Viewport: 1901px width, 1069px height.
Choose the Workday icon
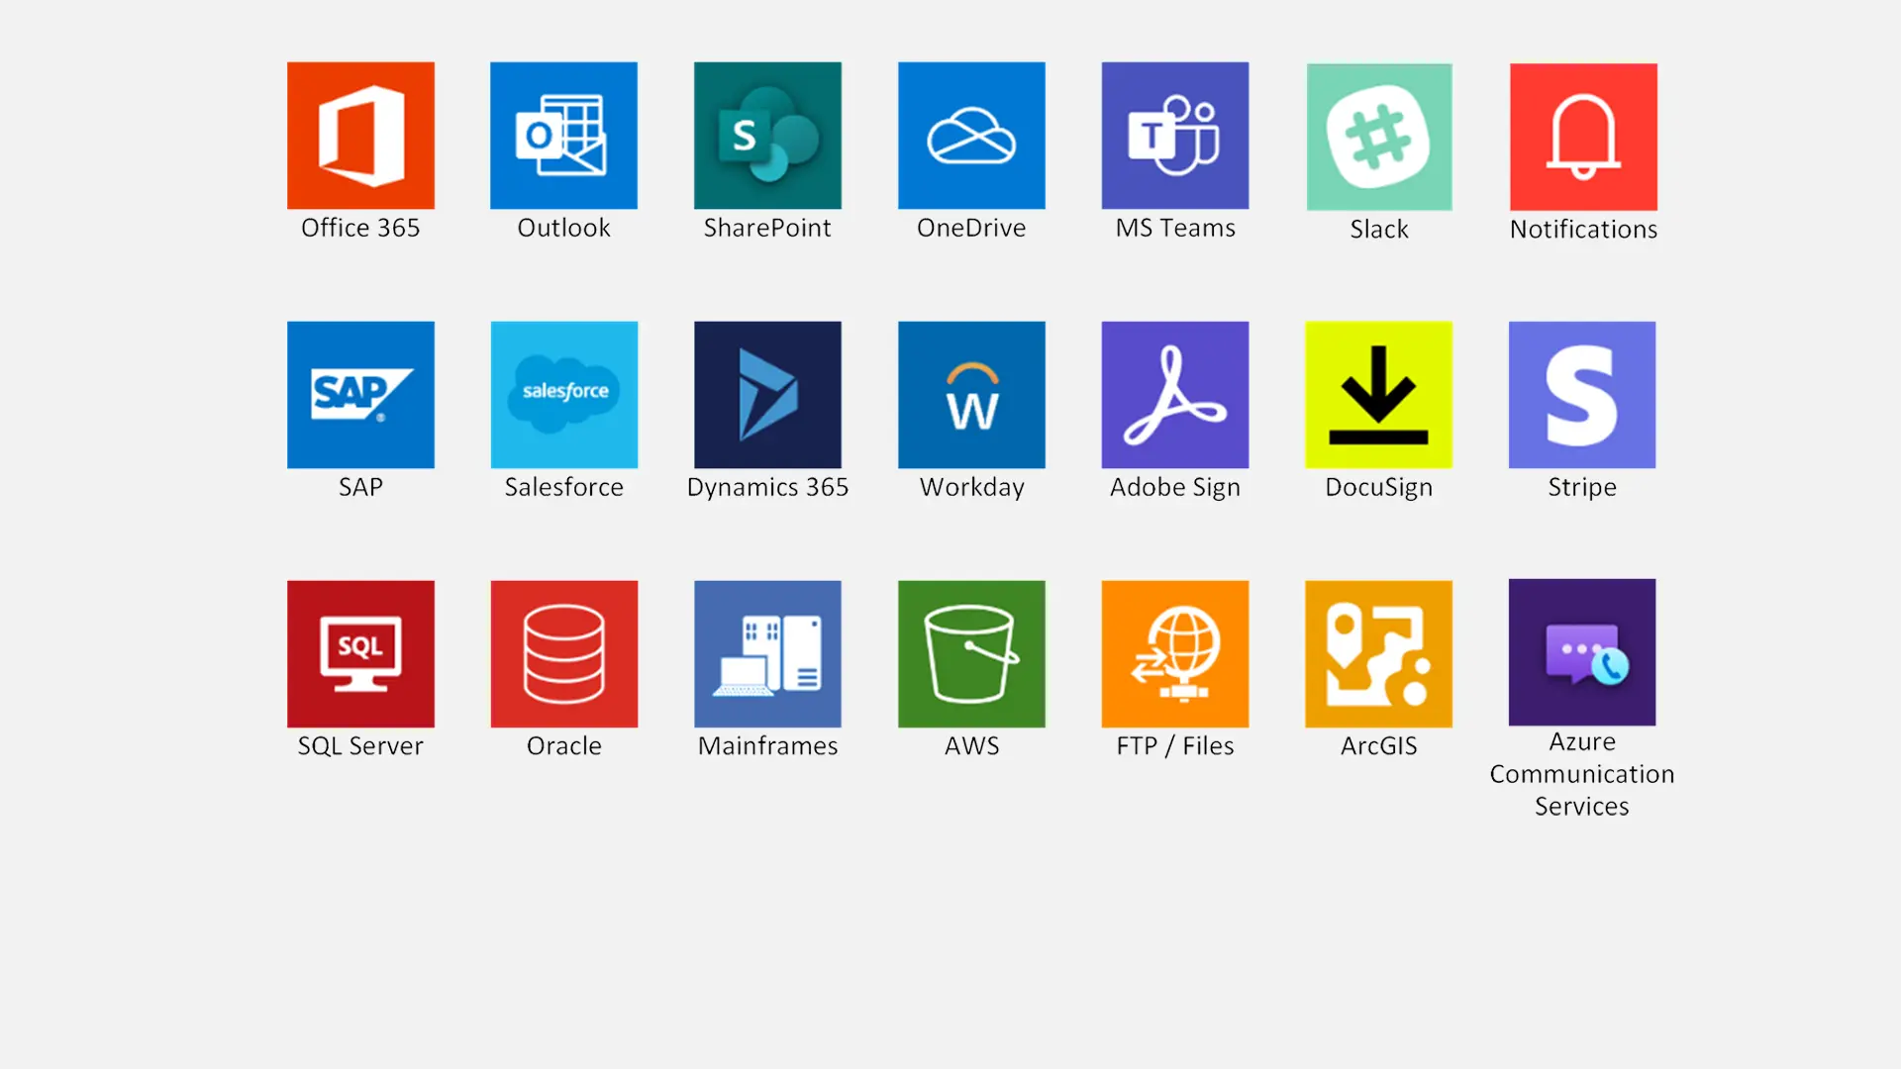point(971,395)
